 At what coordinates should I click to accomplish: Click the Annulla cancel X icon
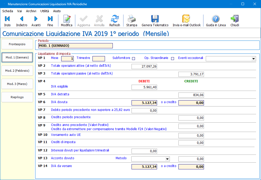click(x=99, y=19)
